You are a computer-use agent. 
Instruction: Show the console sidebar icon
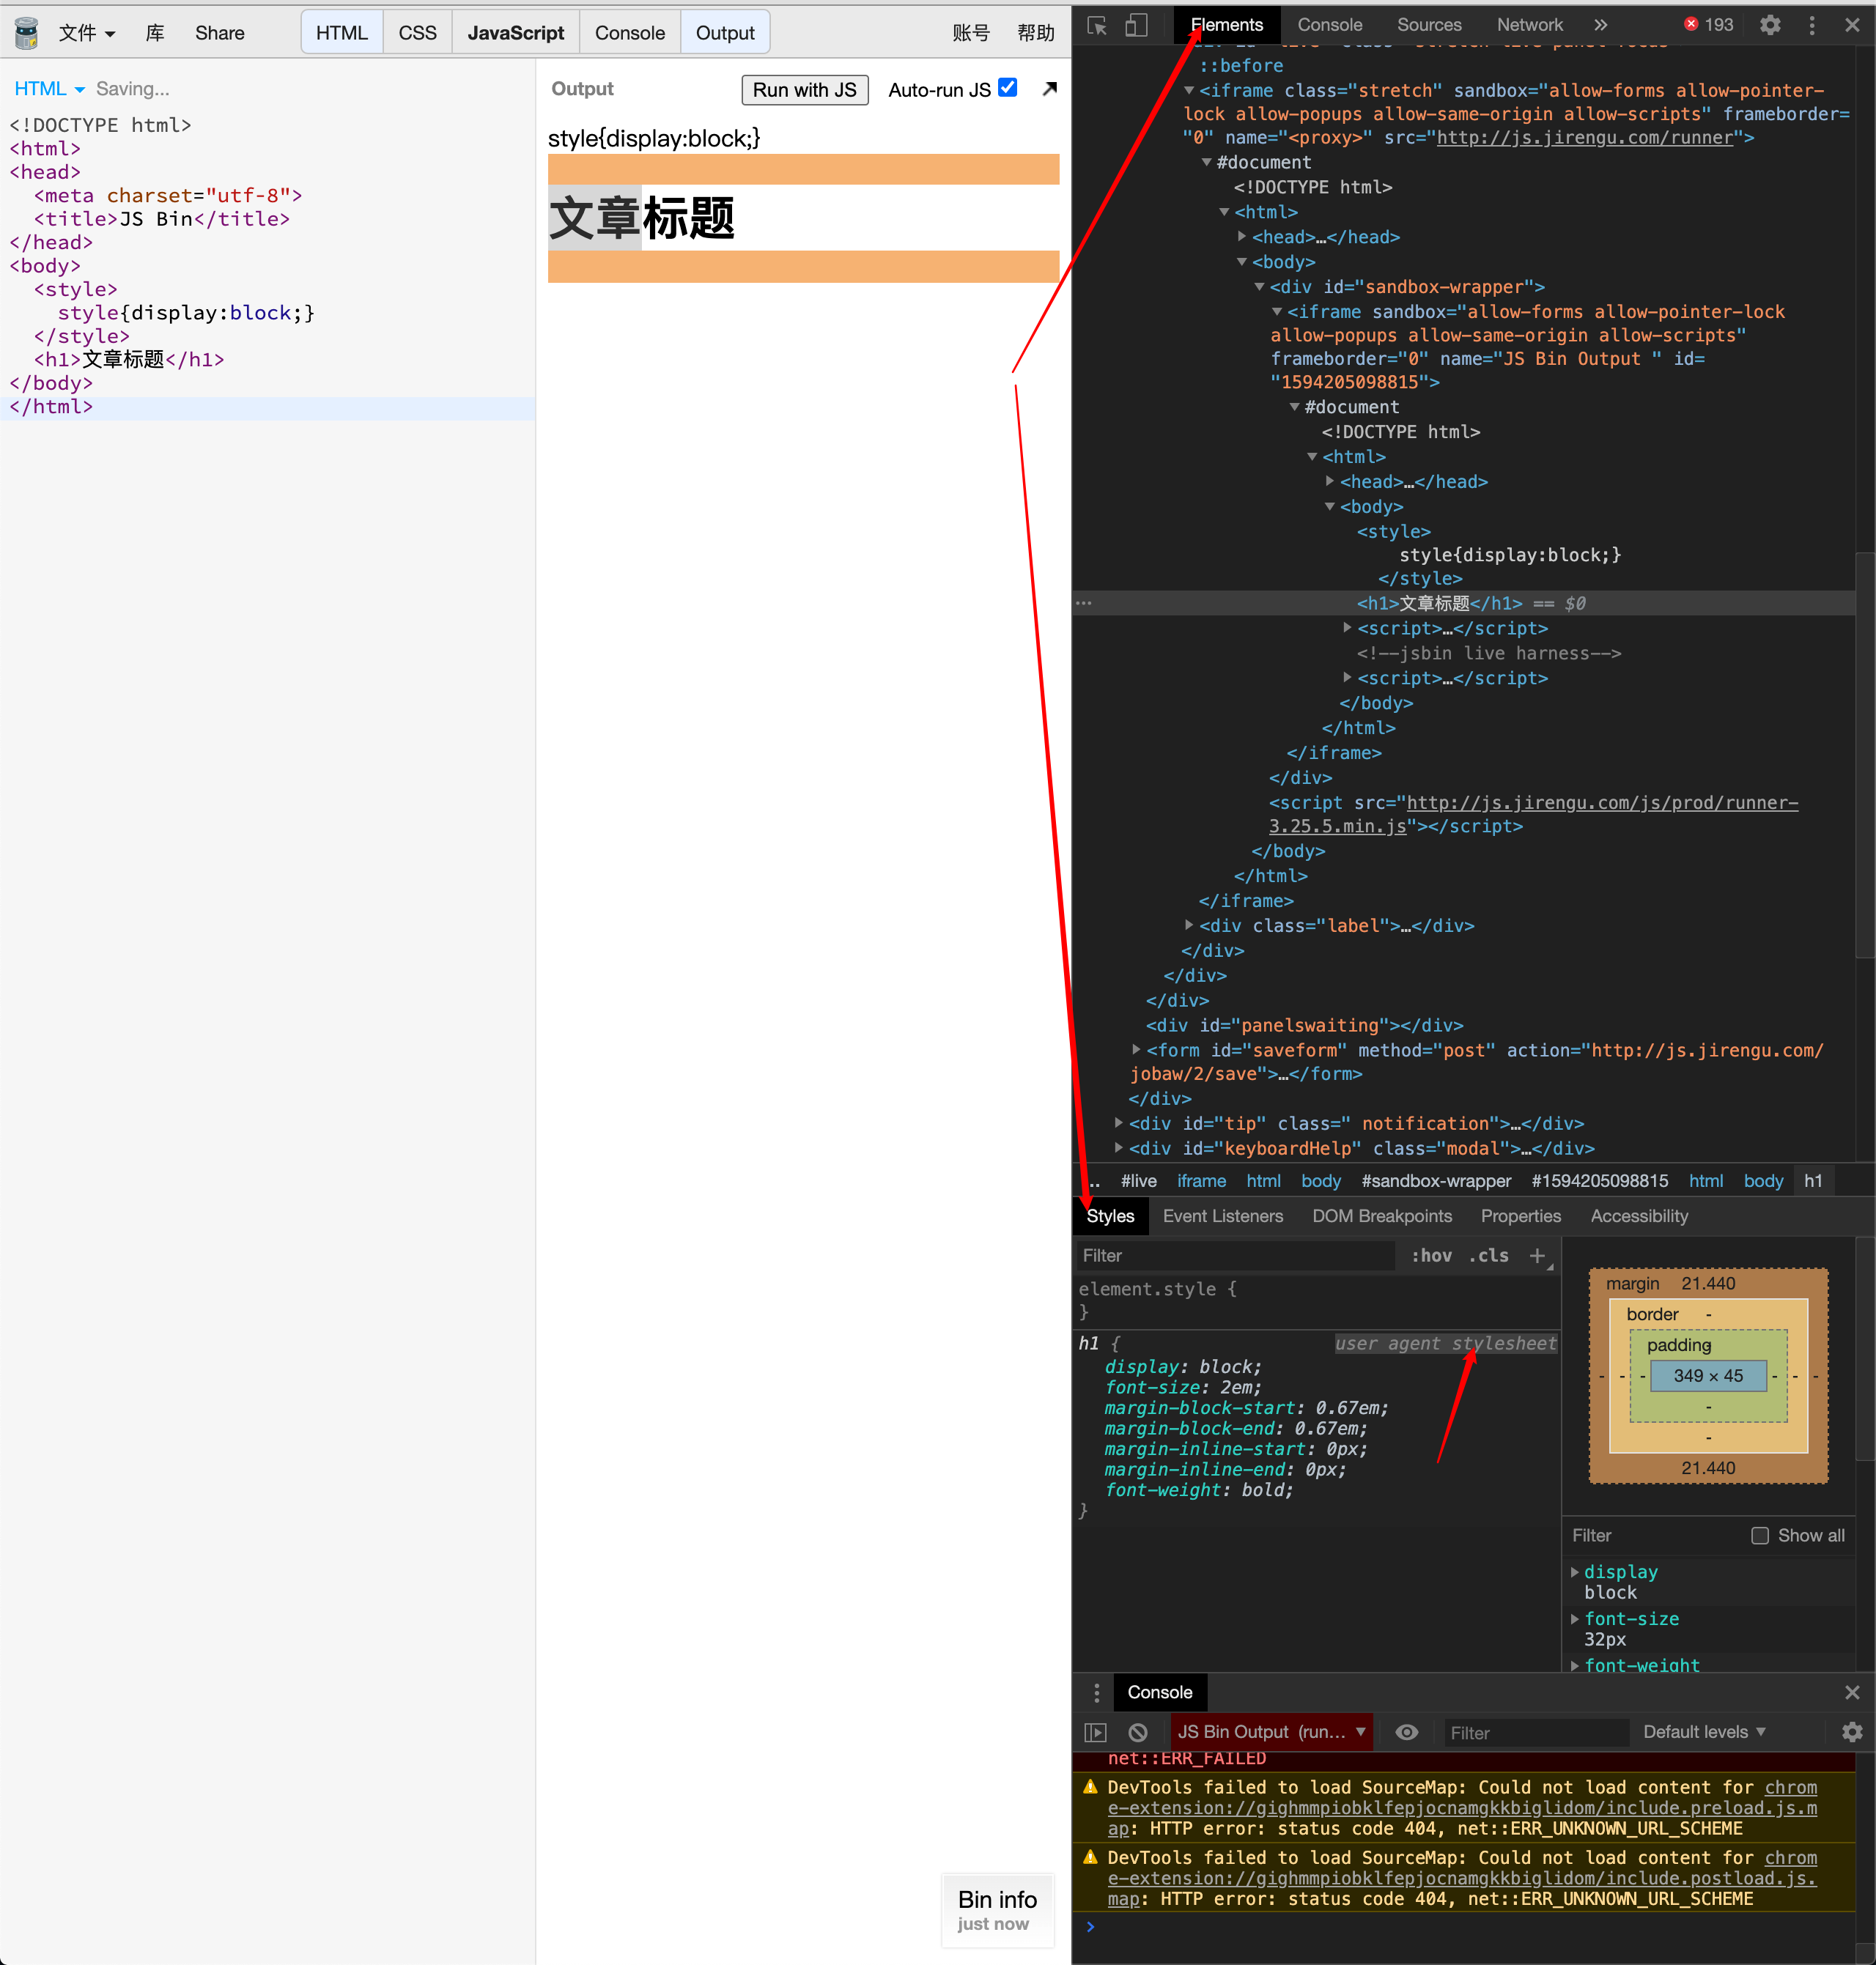[x=1096, y=1732]
